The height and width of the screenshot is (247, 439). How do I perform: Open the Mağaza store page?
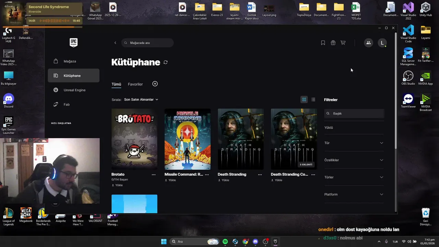(74, 61)
